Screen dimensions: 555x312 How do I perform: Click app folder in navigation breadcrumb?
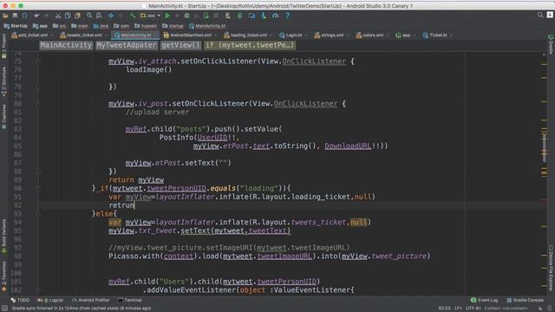tap(40, 26)
